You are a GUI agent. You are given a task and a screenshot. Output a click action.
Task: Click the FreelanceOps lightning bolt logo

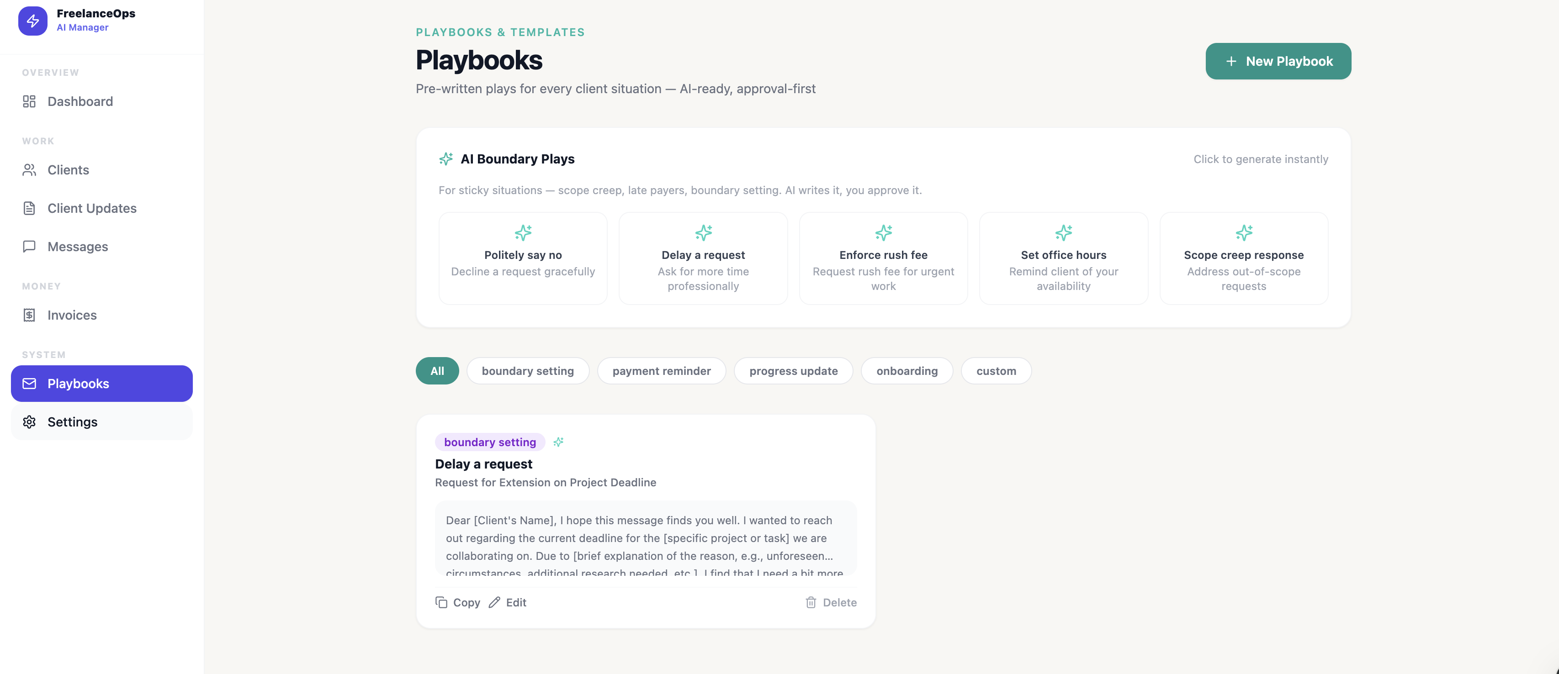(33, 21)
